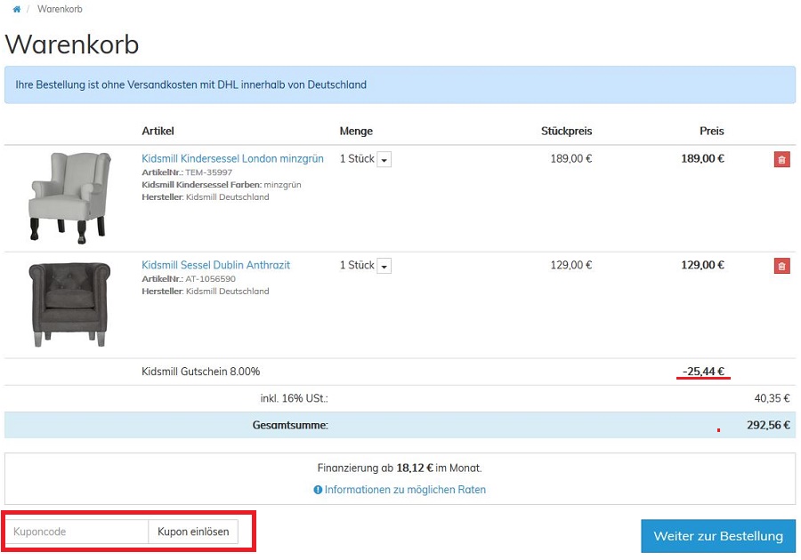Click Kupon einlösen button
Screen dimensions: 801x560
pos(193,532)
